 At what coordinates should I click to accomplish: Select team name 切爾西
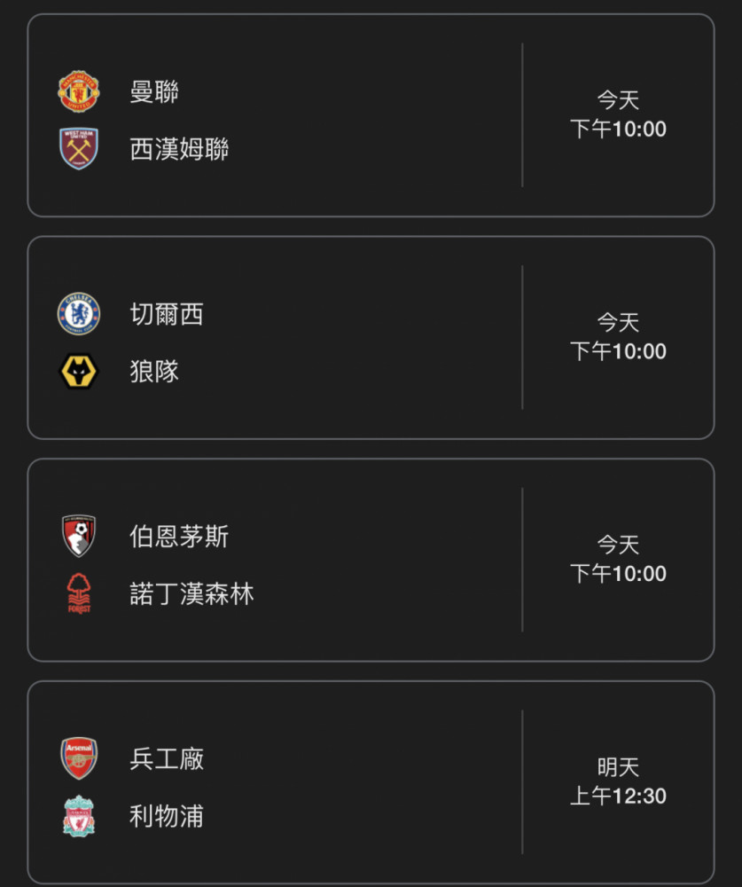[x=167, y=314]
